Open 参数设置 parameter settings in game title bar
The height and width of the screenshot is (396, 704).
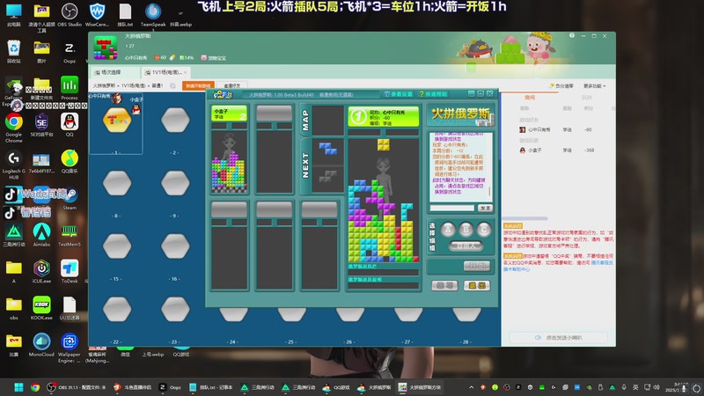point(399,94)
